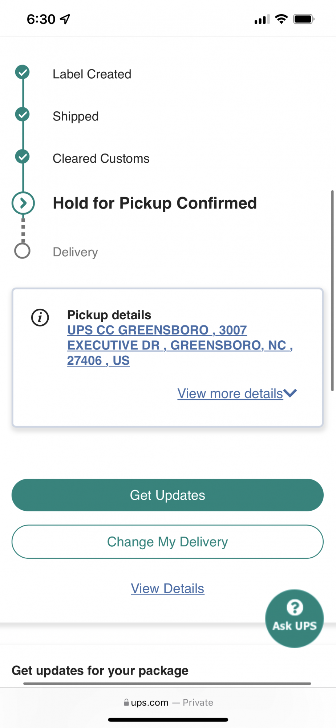Select the Change My Delivery button
Screen dimensions: 336x728
[167, 542]
